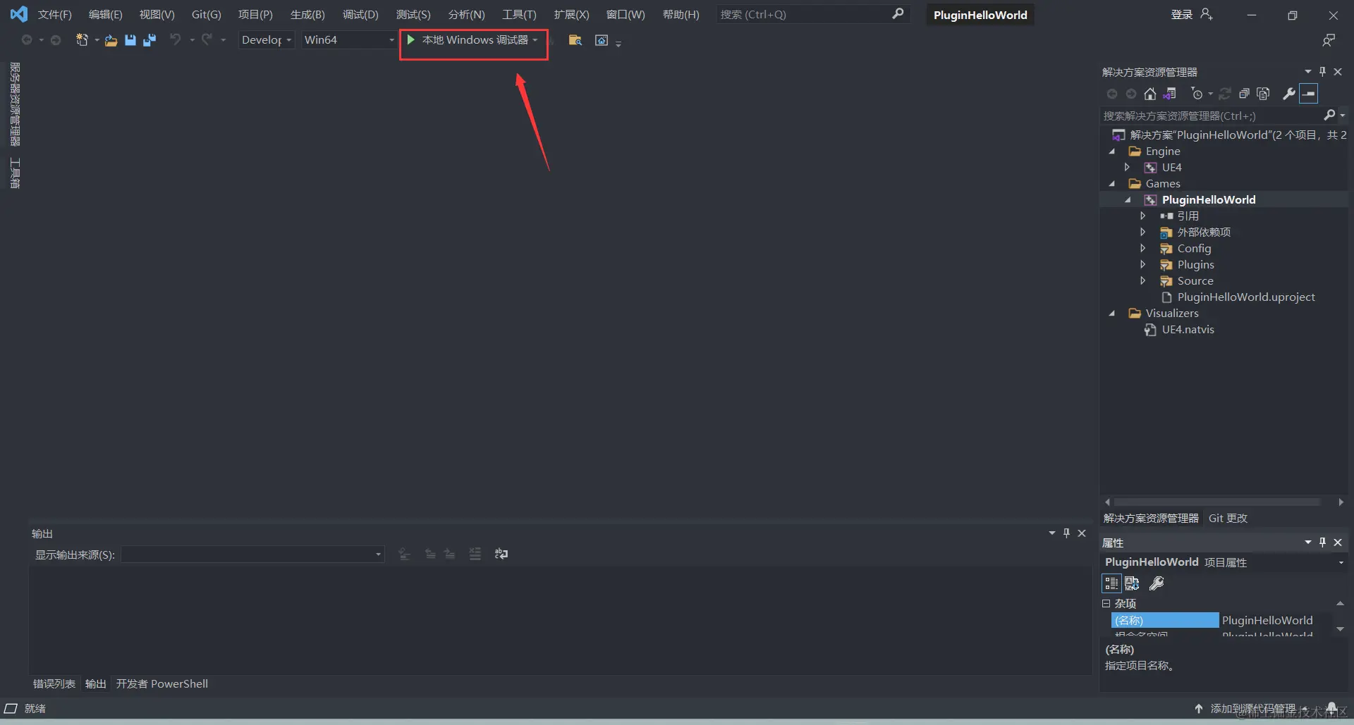Open the Properties object selector dropdown
The height and width of the screenshot is (725, 1354).
(1341, 562)
